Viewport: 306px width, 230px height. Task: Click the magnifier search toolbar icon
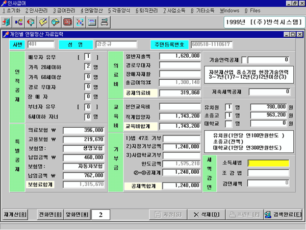[32, 22]
